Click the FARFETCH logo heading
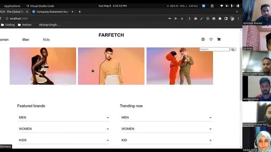The width and height of the screenshot is (271, 152). 111,35
